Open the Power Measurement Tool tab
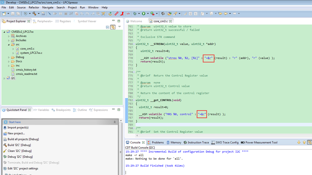The height and width of the screenshot is (175, 312). (259, 142)
